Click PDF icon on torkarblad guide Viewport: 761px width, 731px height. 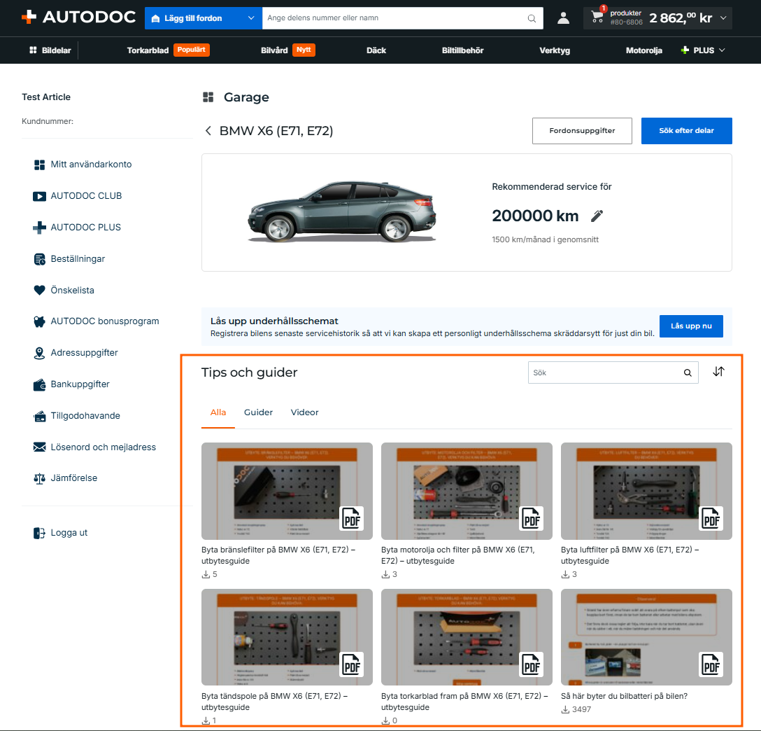pos(531,664)
